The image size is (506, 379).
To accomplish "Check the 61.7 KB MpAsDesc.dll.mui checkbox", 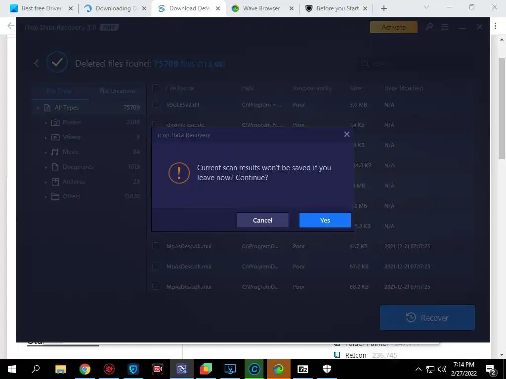I will 156,246.
